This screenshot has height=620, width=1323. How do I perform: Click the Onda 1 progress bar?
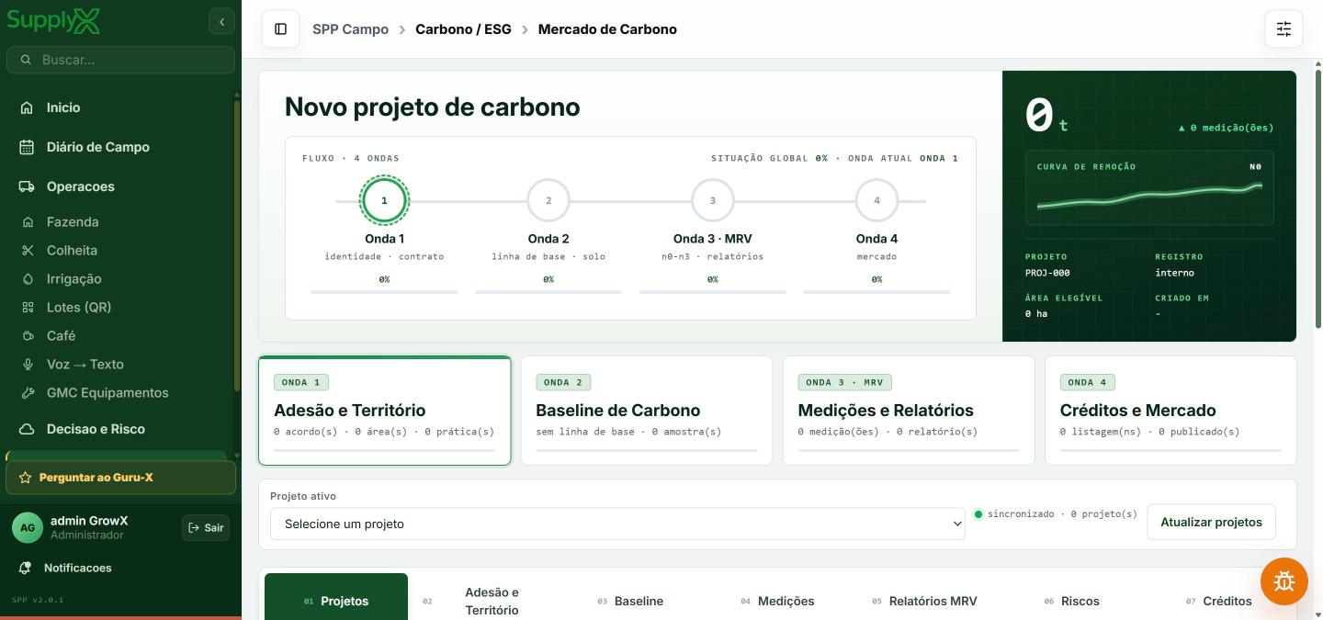click(384, 292)
